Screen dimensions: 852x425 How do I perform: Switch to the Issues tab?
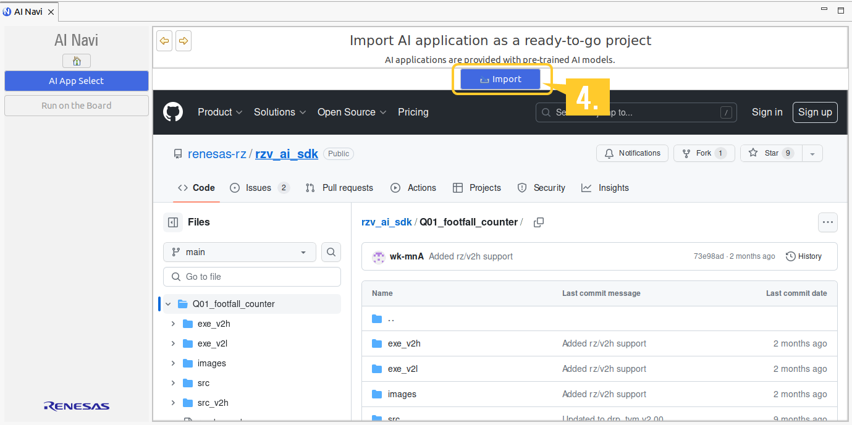259,188
